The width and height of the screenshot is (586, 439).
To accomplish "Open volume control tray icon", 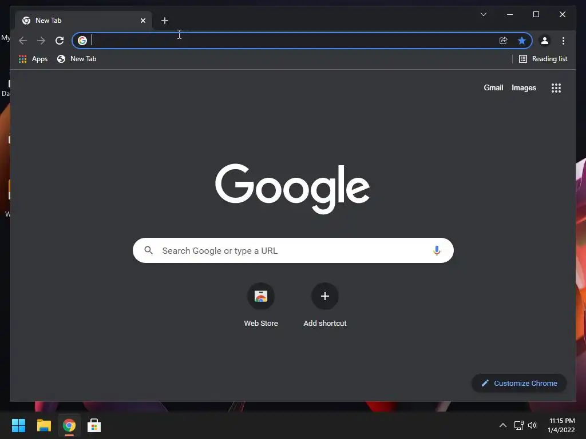I will (532, 425).
